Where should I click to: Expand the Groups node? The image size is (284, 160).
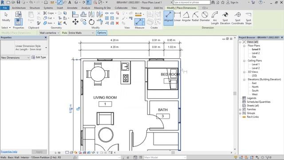coord(240,113)
